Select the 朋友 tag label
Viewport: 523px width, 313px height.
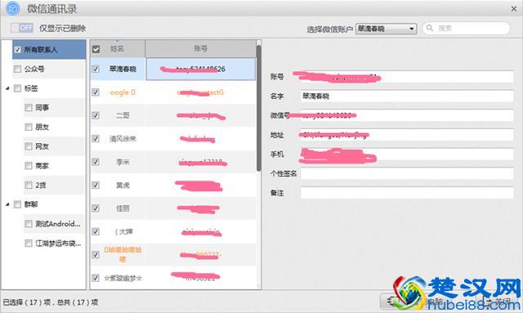click(x=42, y=127)
